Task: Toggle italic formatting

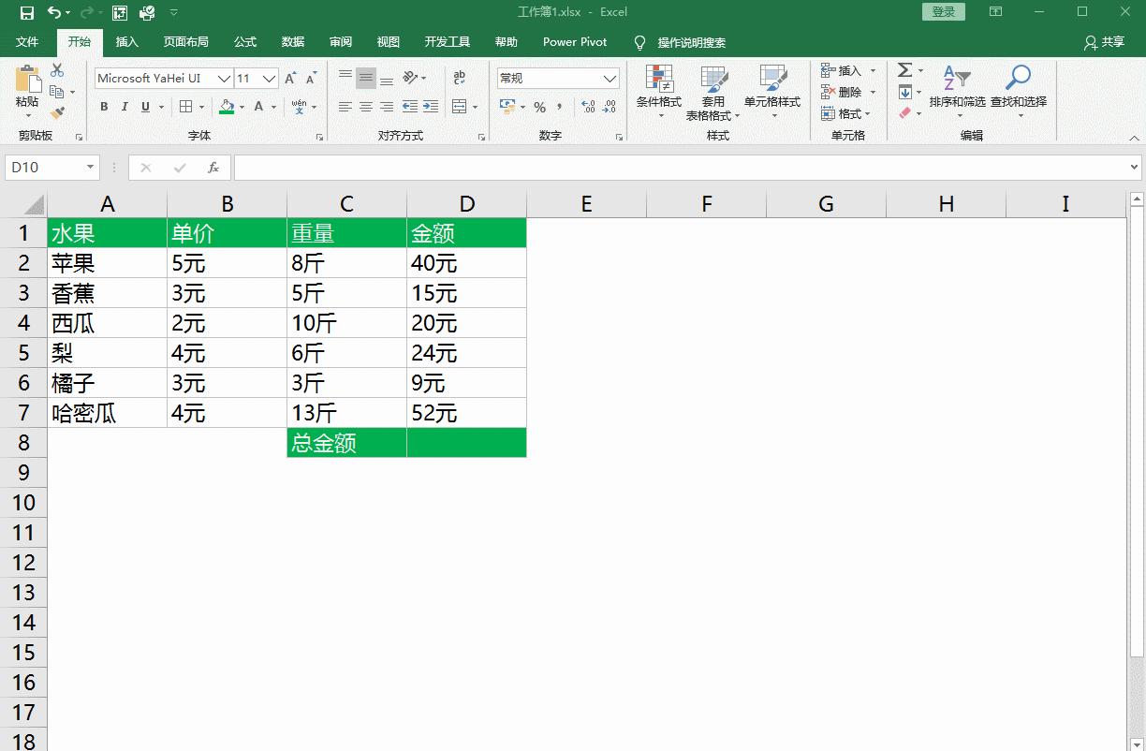Action: [x=124, y=107]
